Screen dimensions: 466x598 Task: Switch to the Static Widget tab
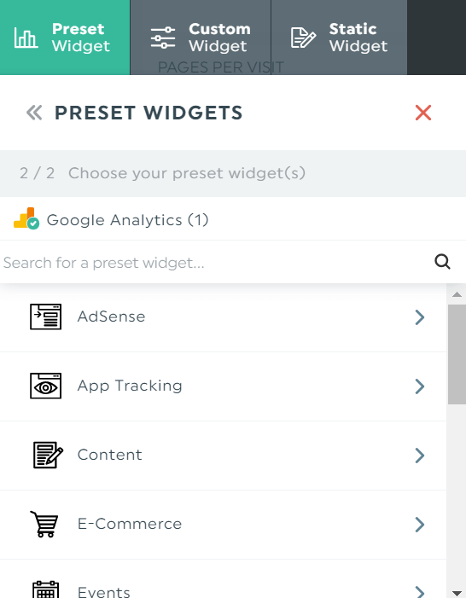(x=339, y=38)
